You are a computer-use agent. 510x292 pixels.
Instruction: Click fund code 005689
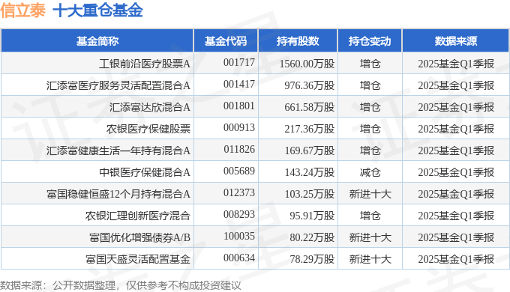coord(239,171)
